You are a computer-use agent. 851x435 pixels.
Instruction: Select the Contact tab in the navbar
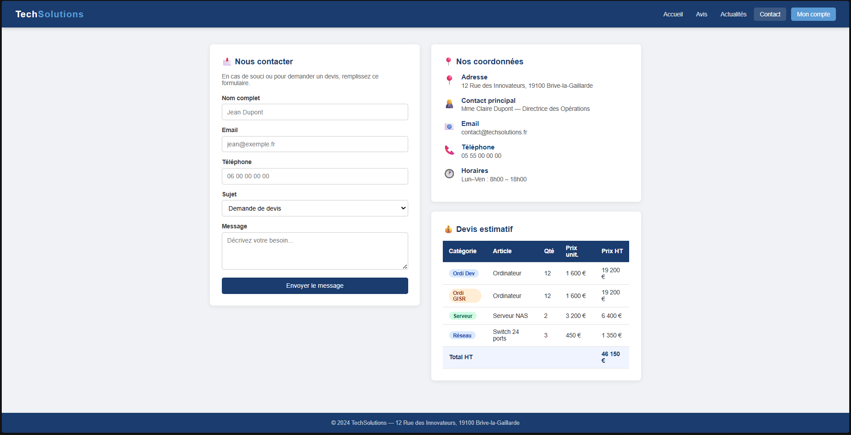[x=769, y=14]
